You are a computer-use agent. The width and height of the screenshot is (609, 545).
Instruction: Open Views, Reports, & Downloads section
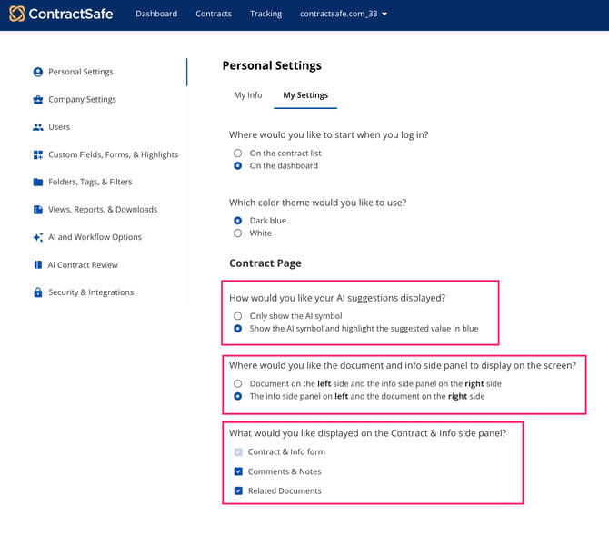pyautogui.click(x=103, y=210)
